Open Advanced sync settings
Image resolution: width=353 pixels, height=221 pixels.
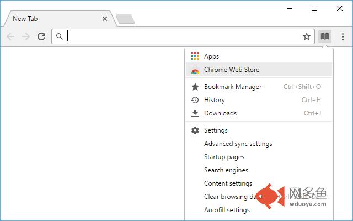click(259, 144)
